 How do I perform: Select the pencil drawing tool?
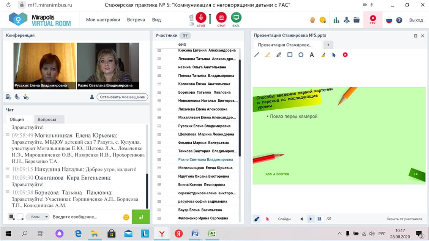(279, 55)
